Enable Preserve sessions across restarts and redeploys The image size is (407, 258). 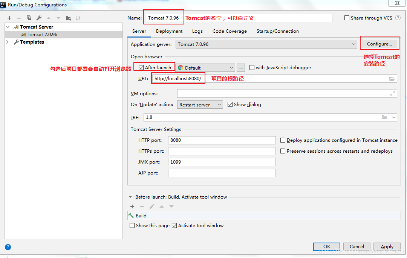(x=283, y=151)
